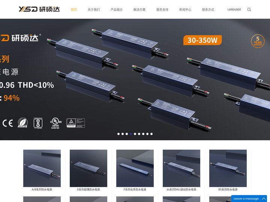Select the second carousel slide dot

123,134
